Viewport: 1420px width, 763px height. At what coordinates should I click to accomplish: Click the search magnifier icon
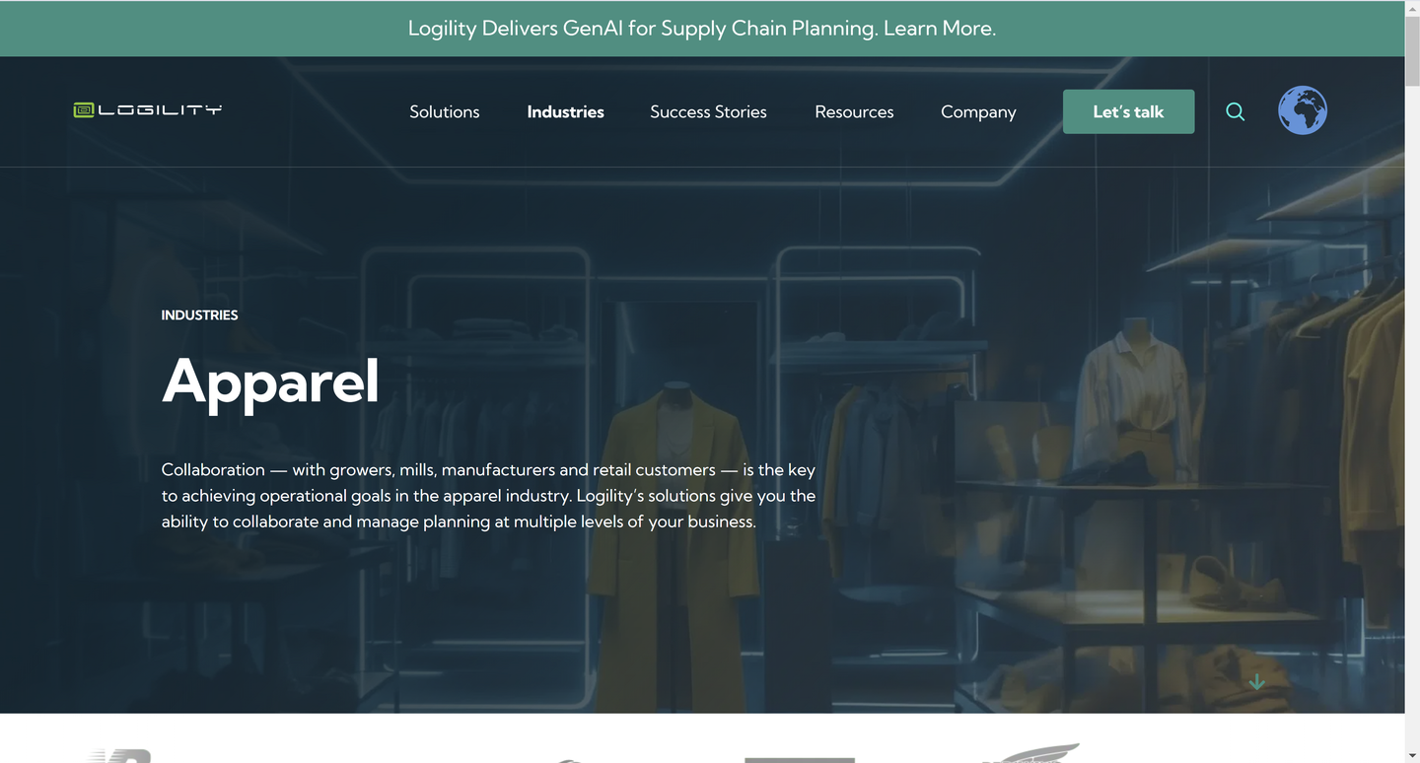click(x=1235, y=111)
